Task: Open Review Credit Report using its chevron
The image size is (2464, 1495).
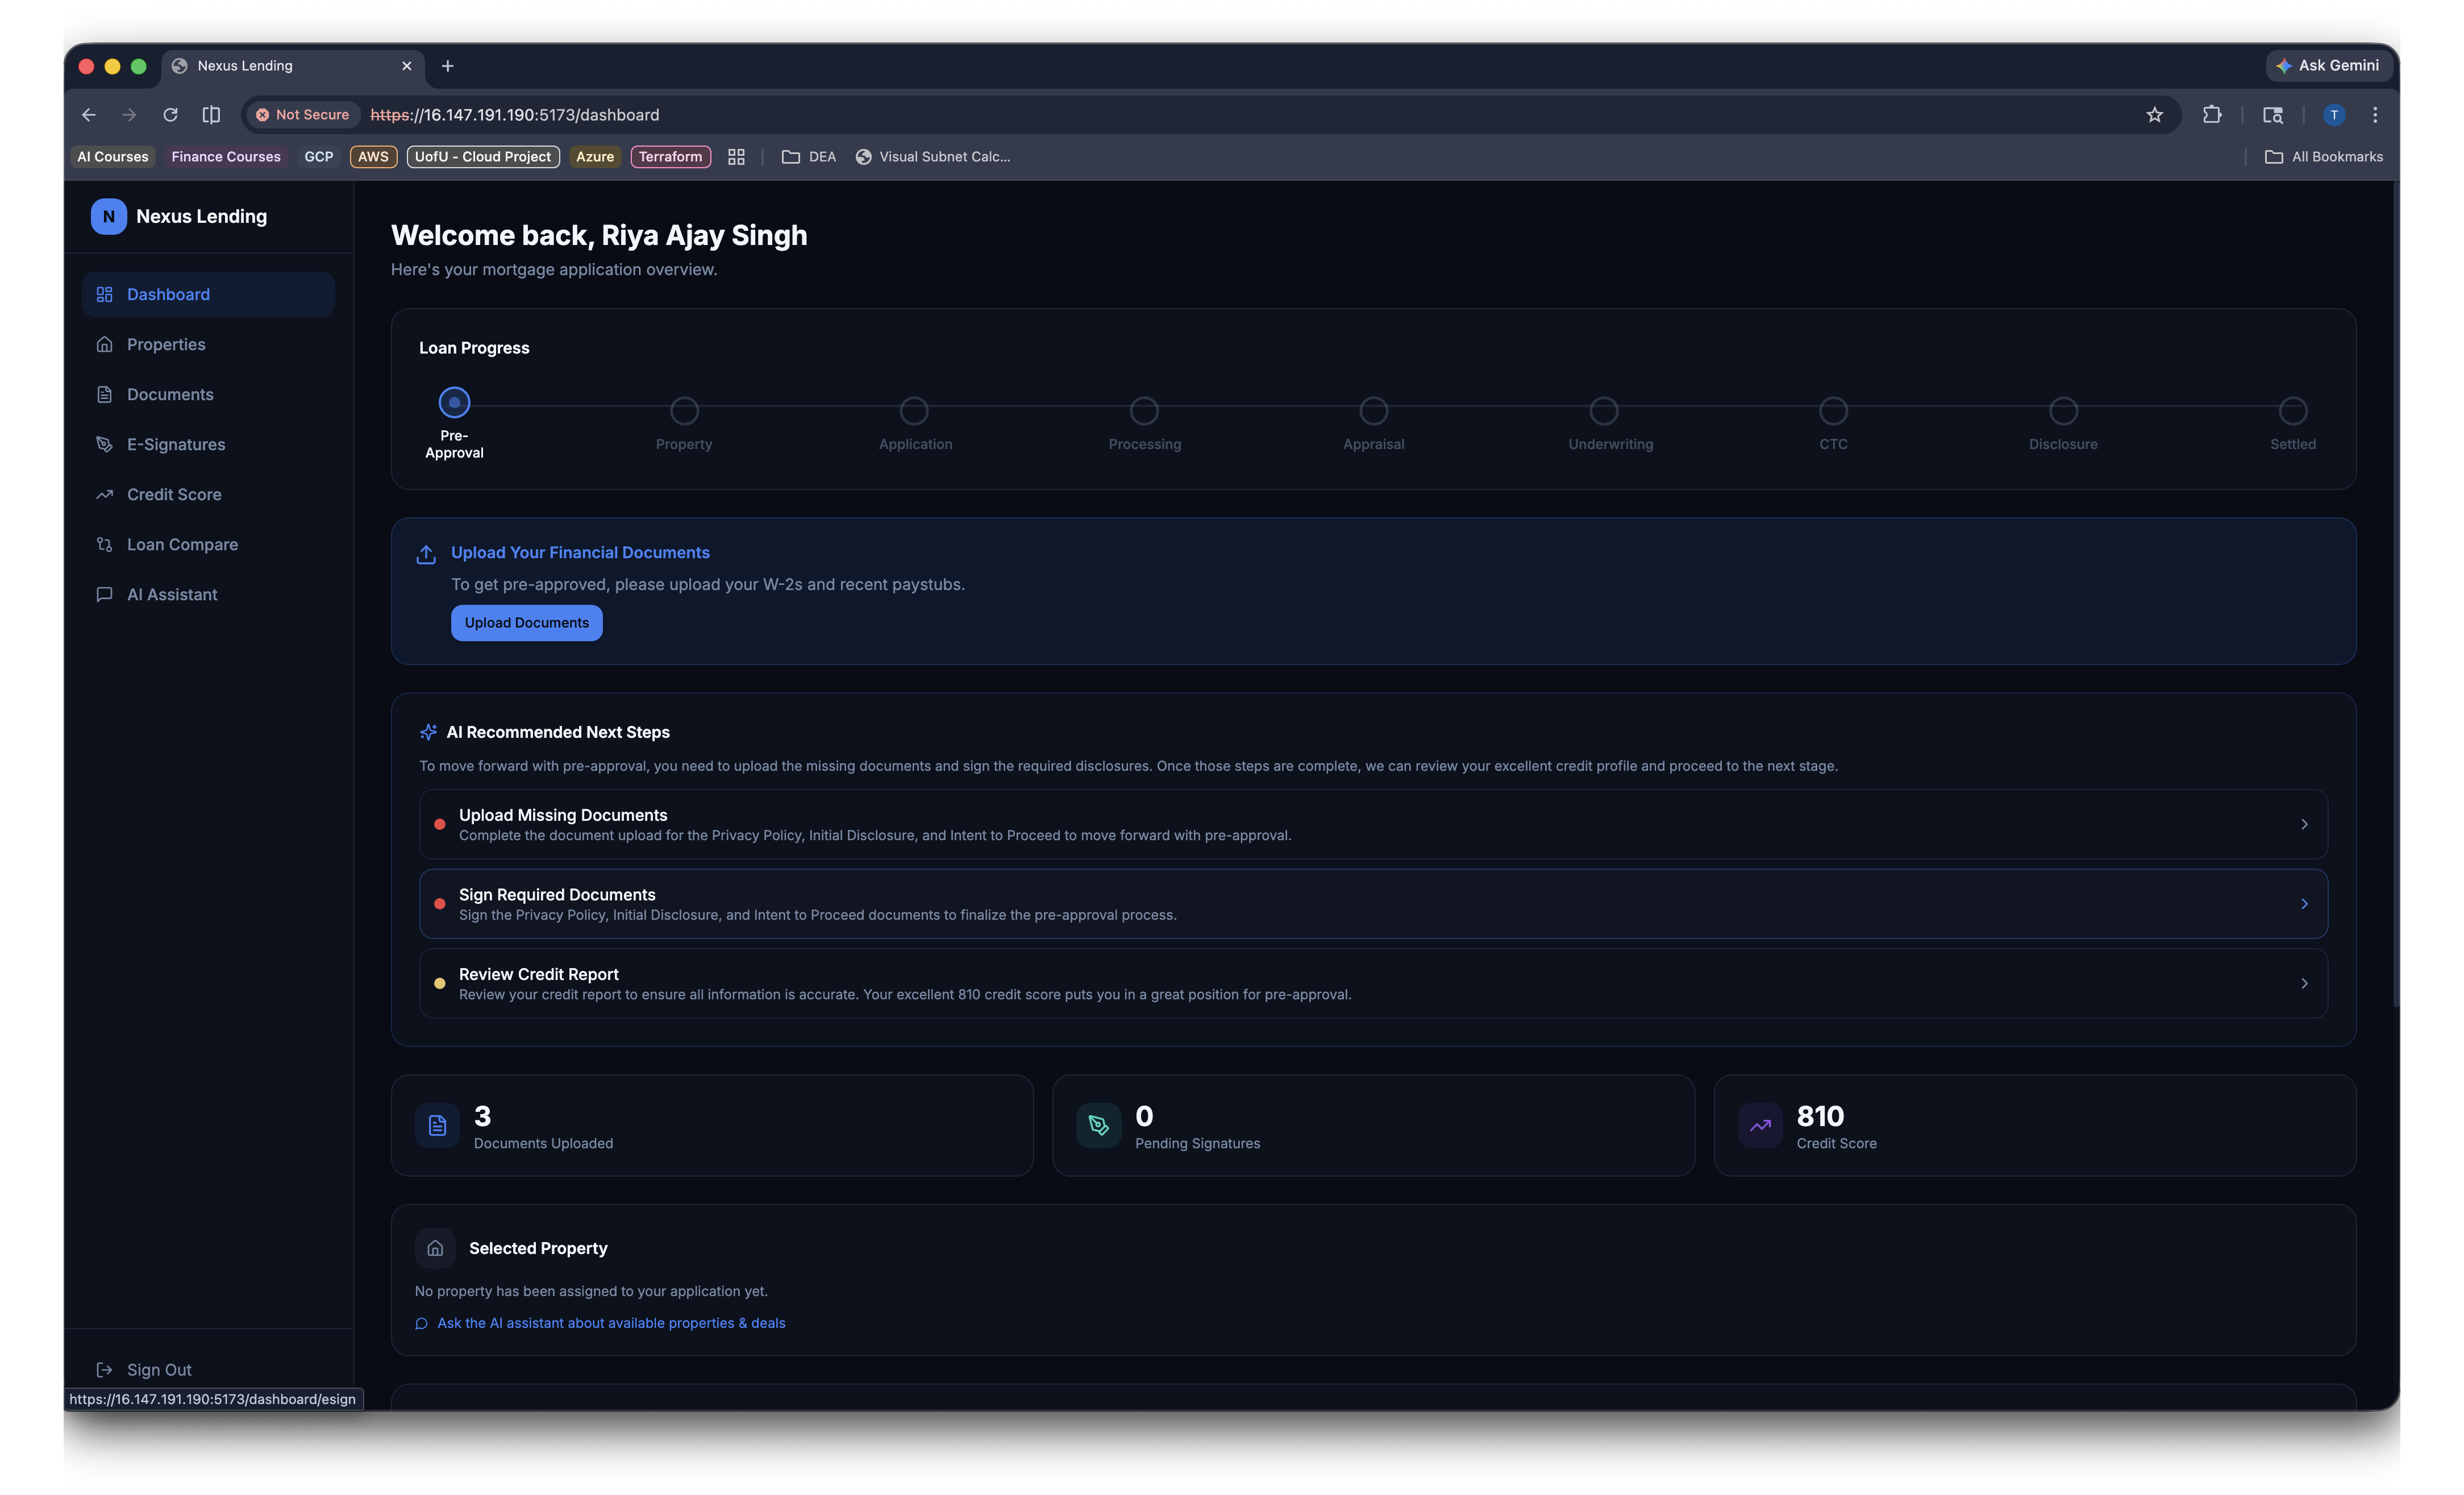Action: pos(2304,983)
